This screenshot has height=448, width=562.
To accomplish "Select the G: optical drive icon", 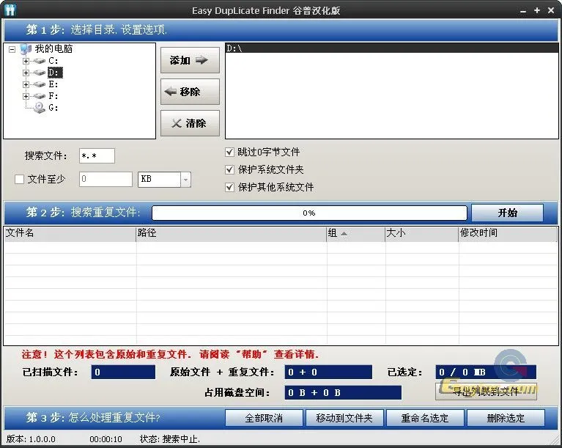I will point(40,108).
